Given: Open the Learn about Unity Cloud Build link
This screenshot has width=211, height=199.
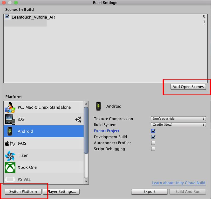Looking at the screenshot, I should pyautogui.click(x=179, y=183).
